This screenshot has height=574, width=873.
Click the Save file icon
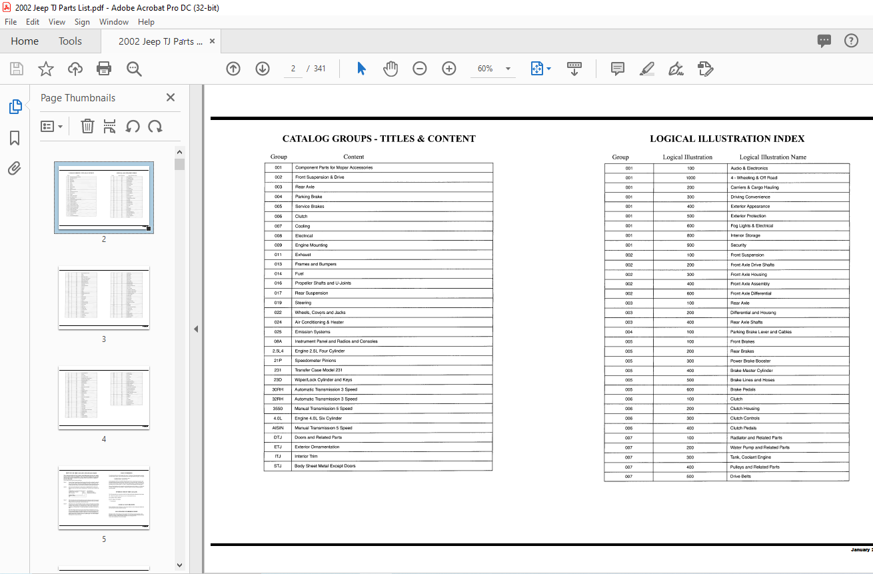pyautogui.click(x=17, y=69)
